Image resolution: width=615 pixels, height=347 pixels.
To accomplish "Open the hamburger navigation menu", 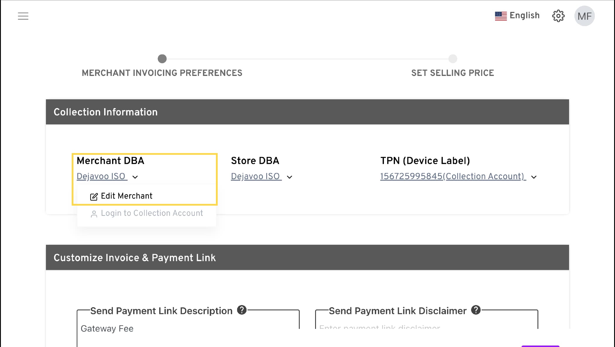I will (23, 16).
